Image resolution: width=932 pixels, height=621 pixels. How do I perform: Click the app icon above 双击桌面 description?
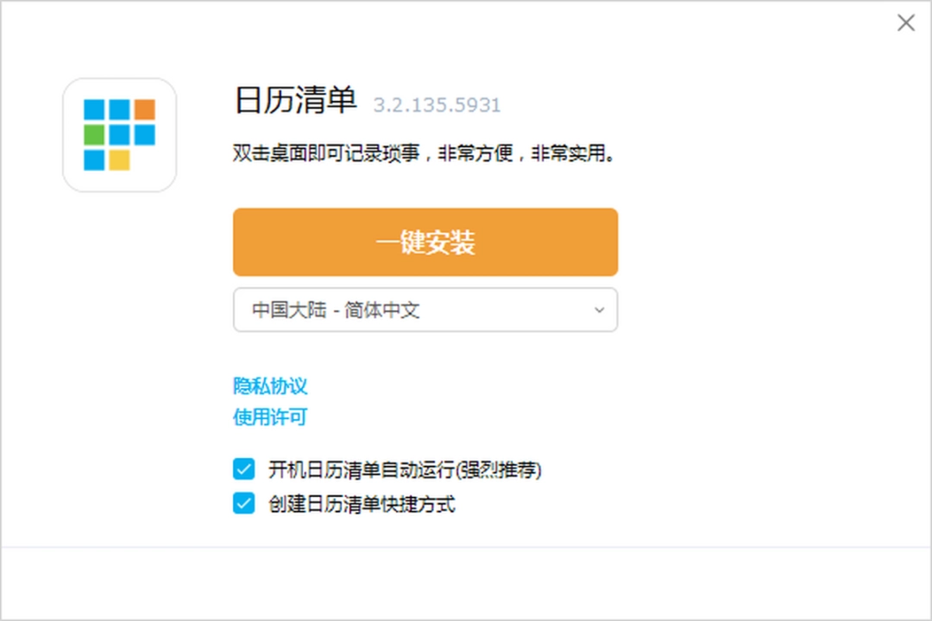pos(119,134)
